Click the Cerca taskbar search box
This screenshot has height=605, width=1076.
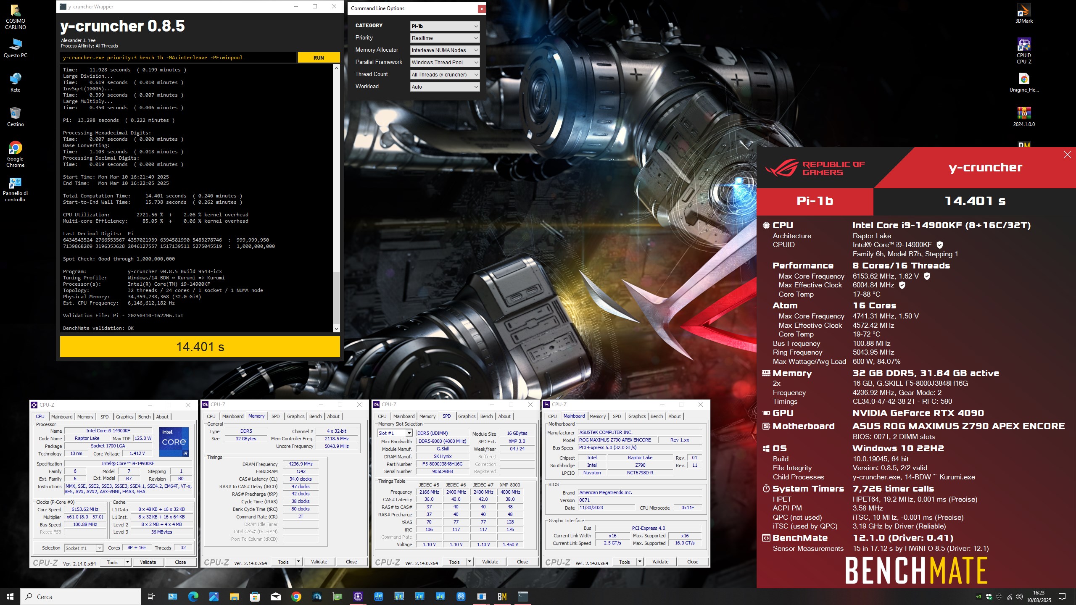[x=81, y=597]
